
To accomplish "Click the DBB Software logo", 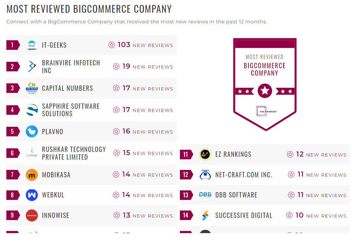I will [205, 195].
